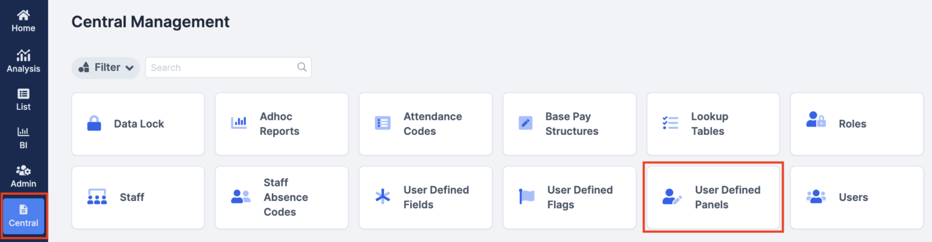Click the Roles person-lock icon
Viewport: 932px width, 242px height.
click(x=815, y=120)
